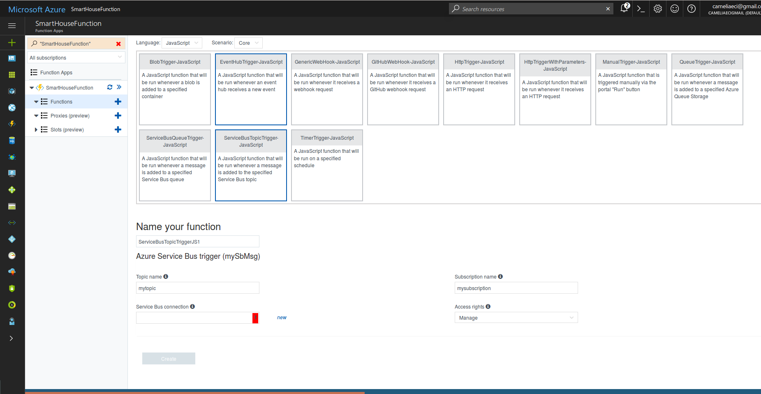Click the feedback smiley icon
The image size is (761, 394).
coord(675,9)
